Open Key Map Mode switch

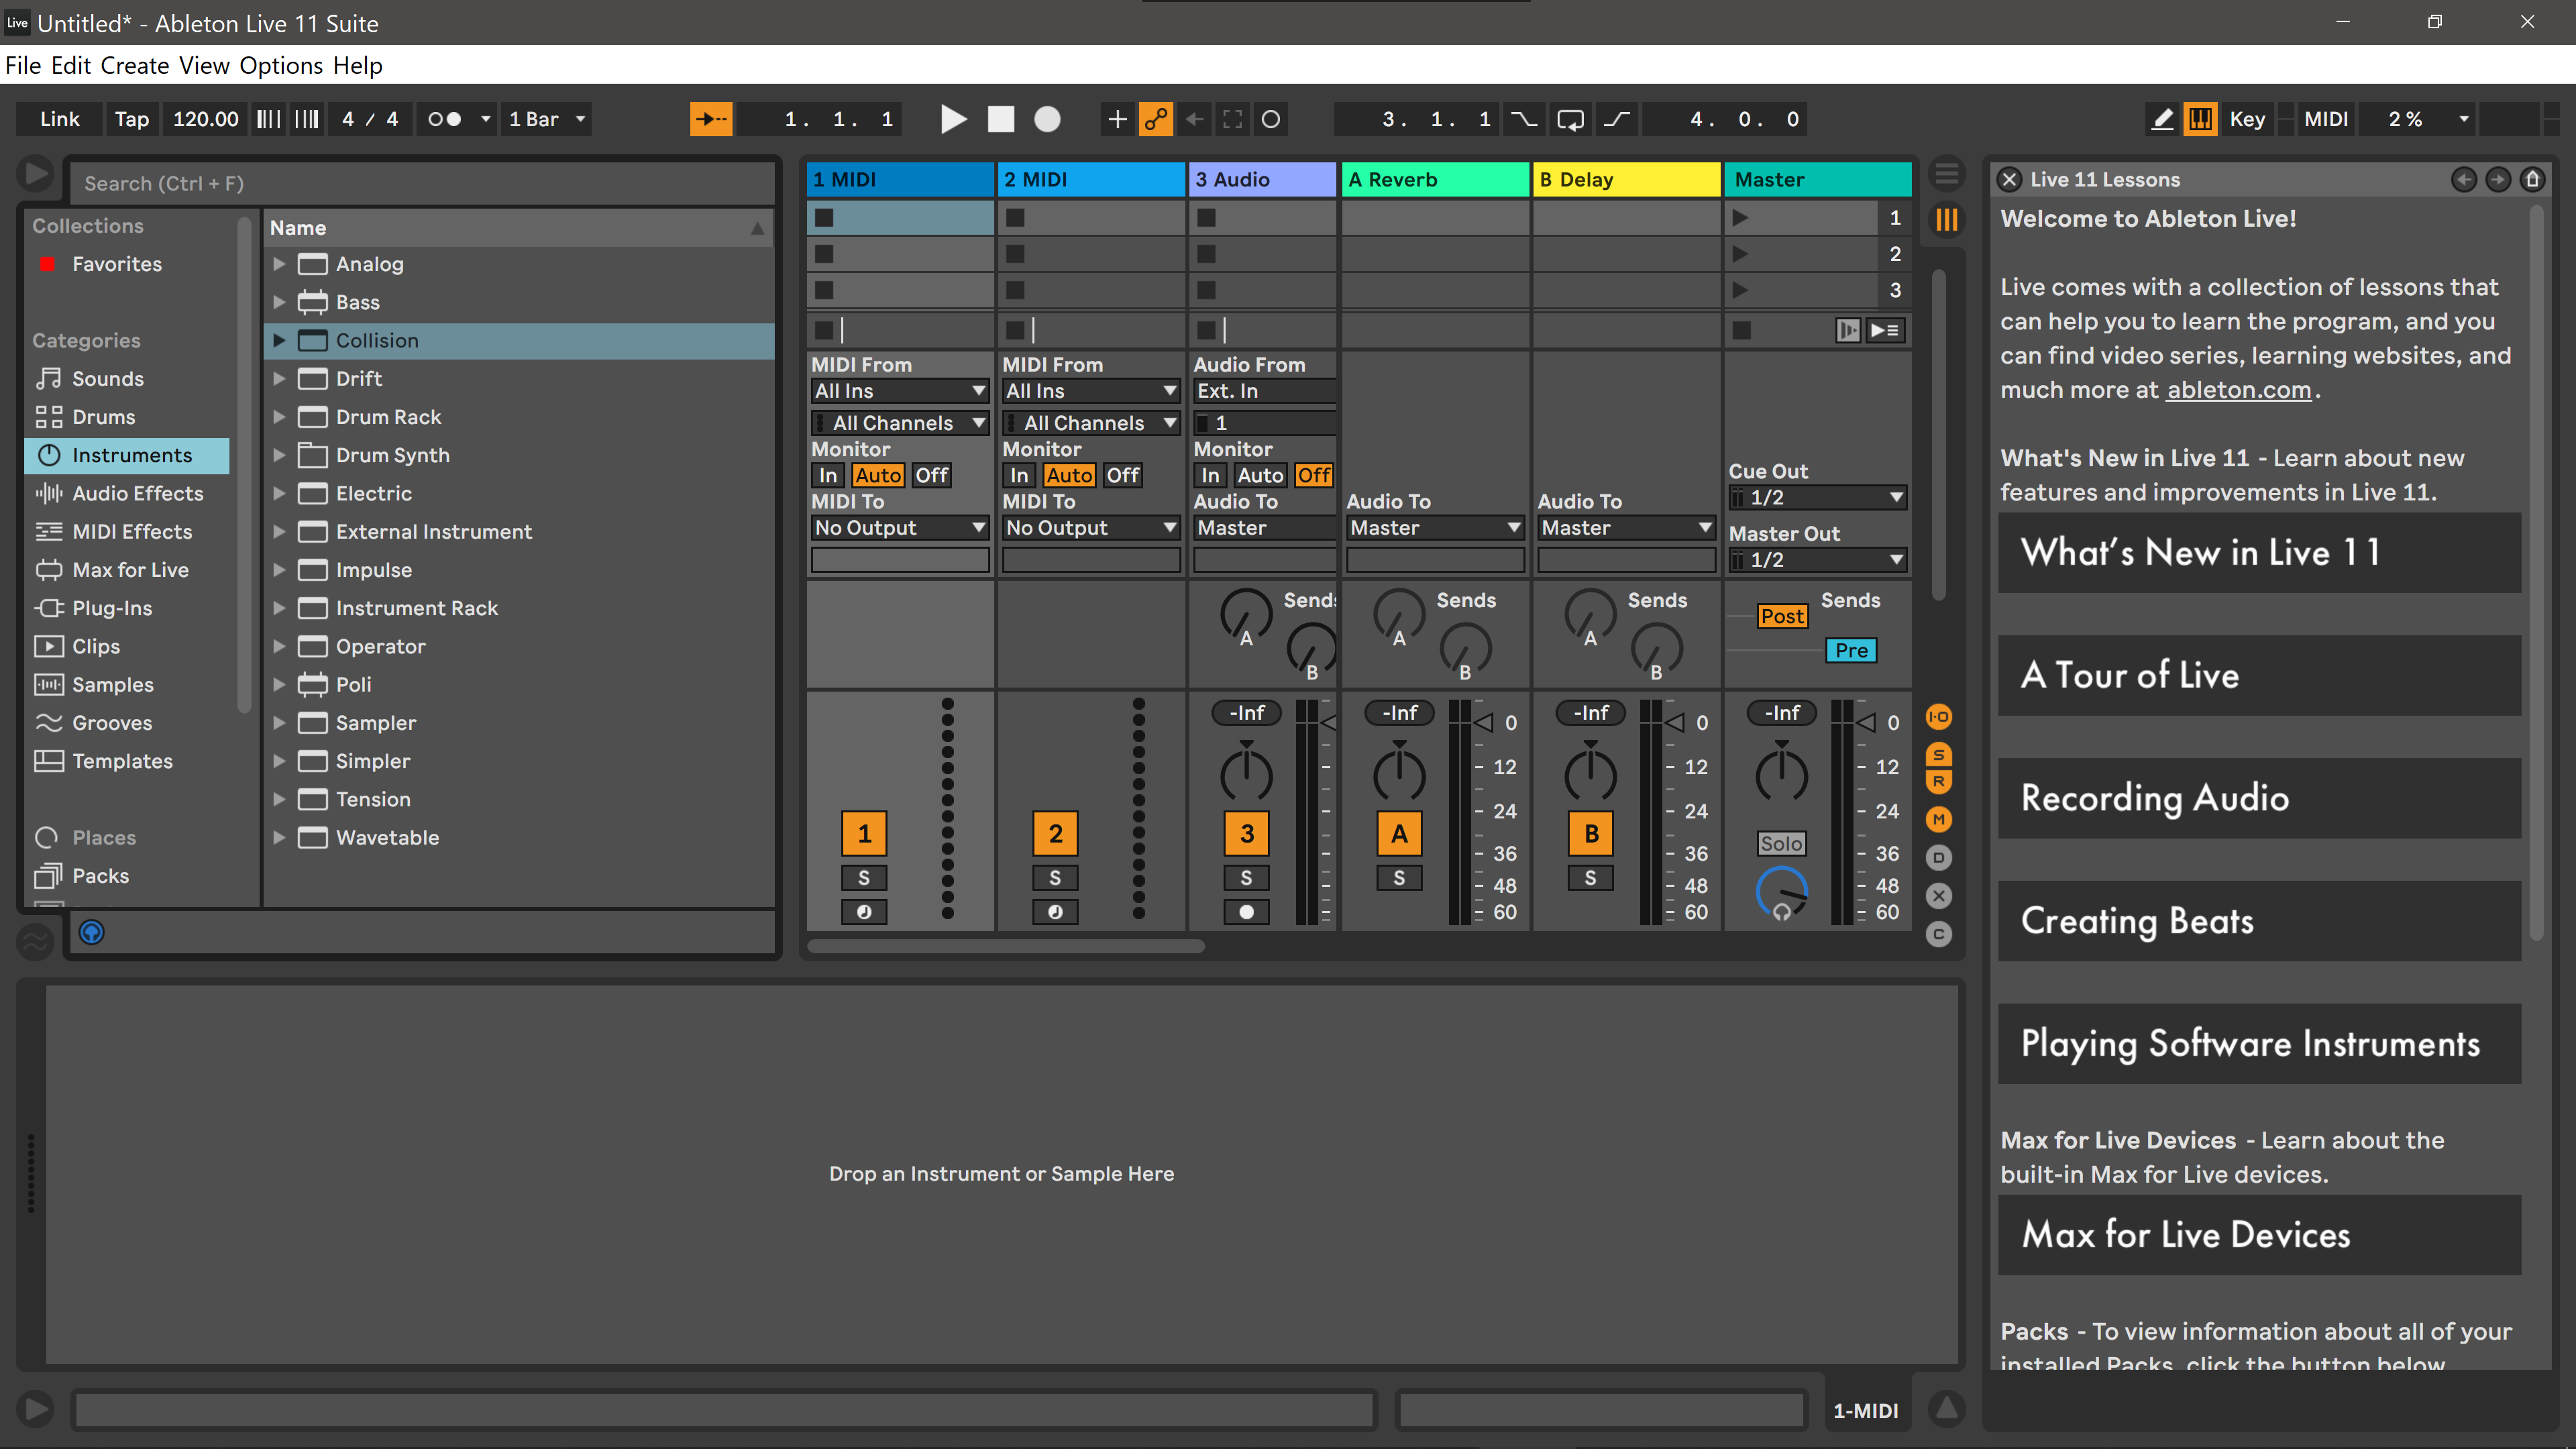(x=2247, y=119)
